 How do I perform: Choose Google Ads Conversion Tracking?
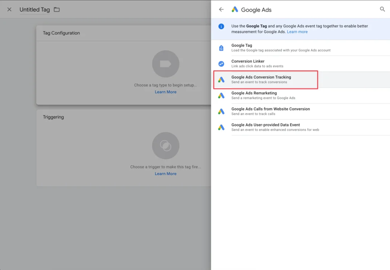300,80
